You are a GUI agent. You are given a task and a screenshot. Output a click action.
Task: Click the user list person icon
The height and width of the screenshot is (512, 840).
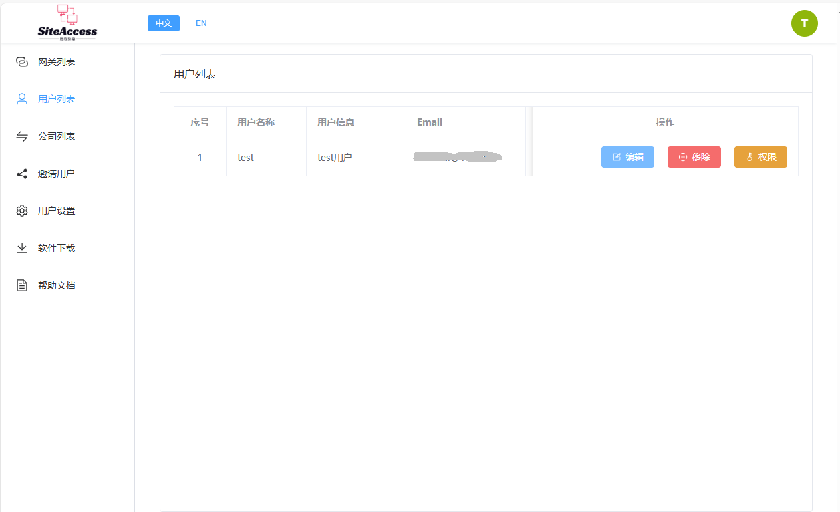[x=22, y=99]
